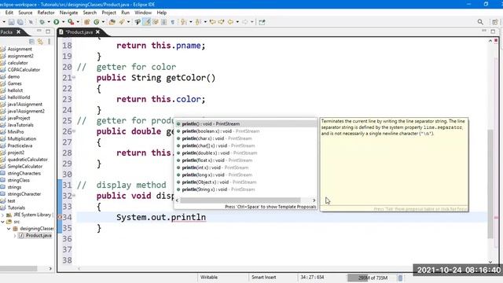The image size is (503, 283).
Task: Open the External Tools dropdown arrow
Action: click(78, 22)
